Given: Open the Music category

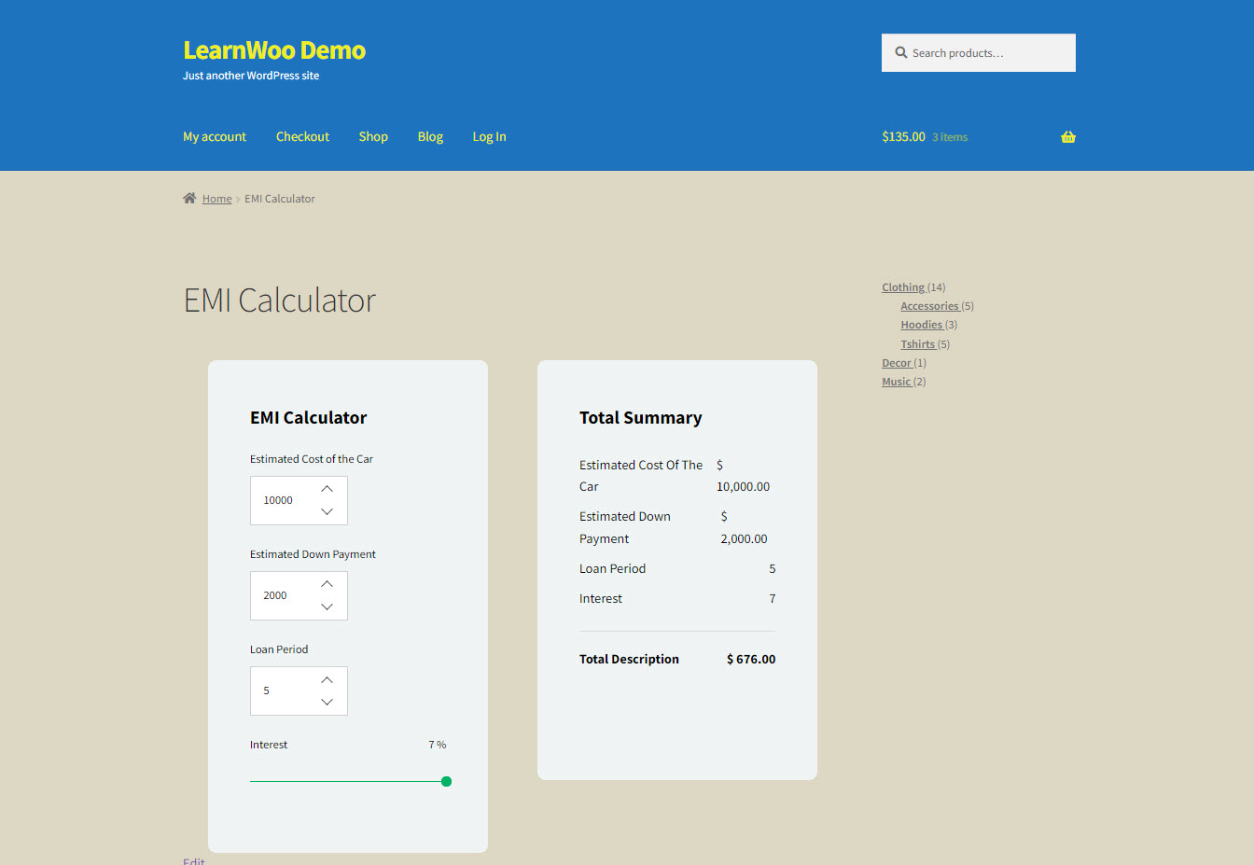Looking at the screenshot, I should click(x=897, y=381).
